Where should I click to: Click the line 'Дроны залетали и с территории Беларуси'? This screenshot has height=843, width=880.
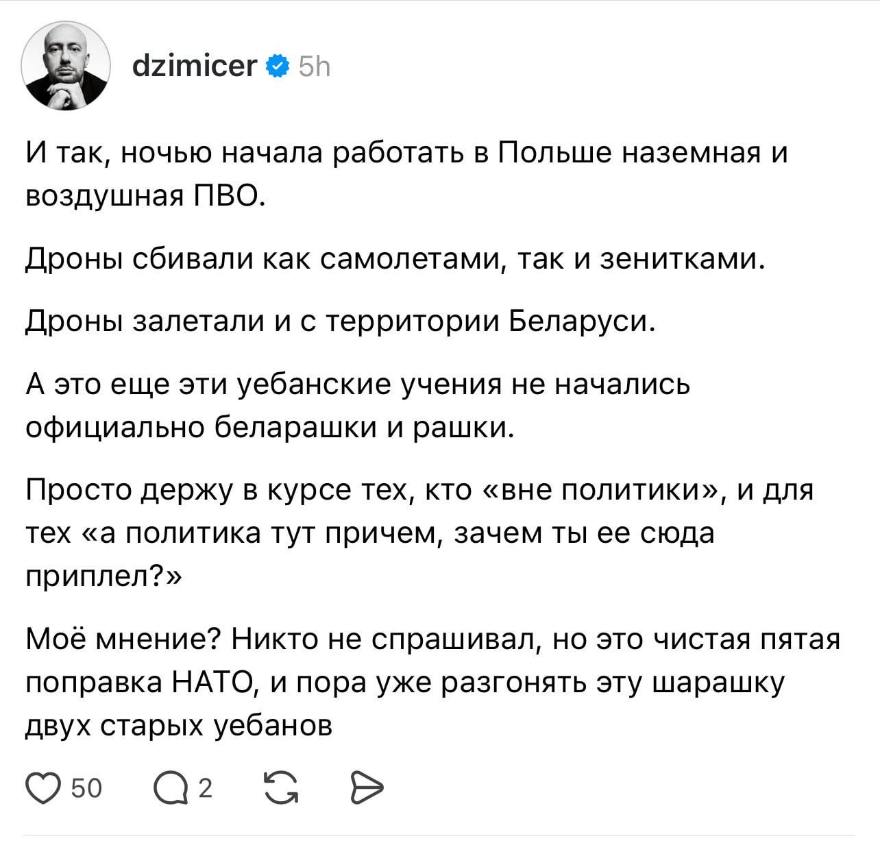(340, 321)
